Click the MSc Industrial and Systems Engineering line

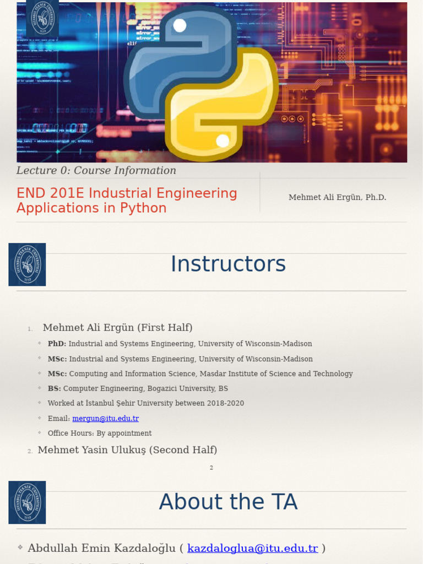[180, 359]
